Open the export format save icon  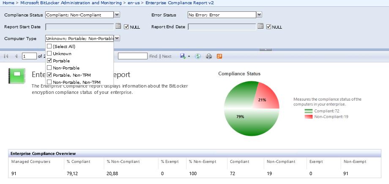click(x=183, y=56)
